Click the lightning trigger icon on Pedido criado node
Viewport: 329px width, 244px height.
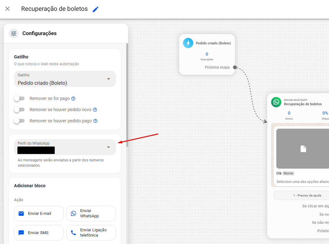(x=188, y=43)
